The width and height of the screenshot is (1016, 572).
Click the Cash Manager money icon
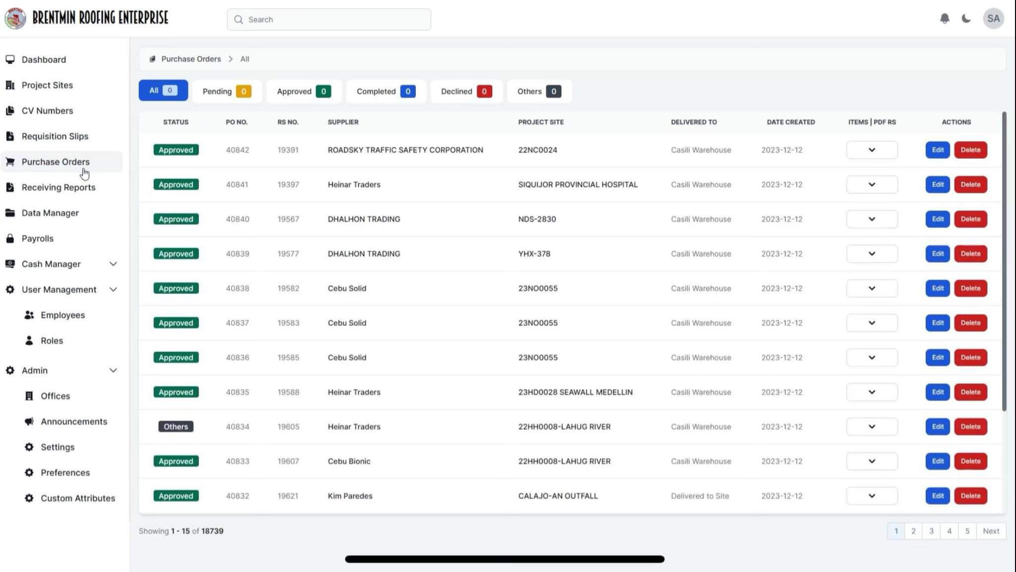coord(10,264)
